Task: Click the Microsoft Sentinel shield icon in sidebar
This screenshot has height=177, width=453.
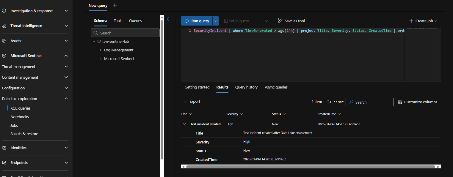Action: pyautogui.click(x=4, y=56)
